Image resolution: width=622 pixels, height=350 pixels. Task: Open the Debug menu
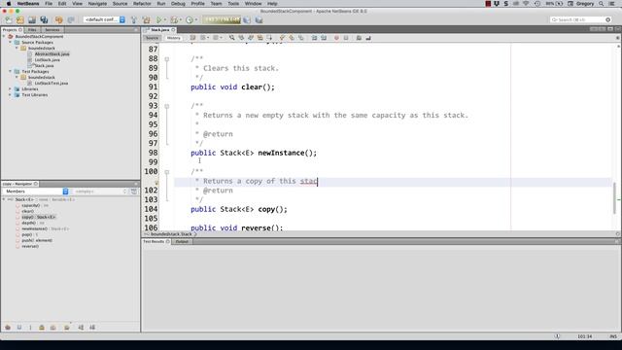178,4
